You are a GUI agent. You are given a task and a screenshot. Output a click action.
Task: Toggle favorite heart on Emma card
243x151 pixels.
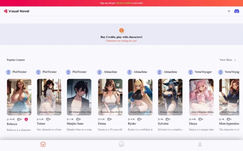pyautogui.click(x=118, y=83)
